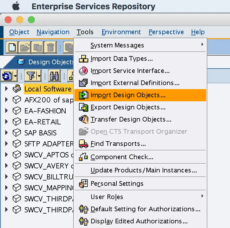Click the Import Design Objects green arrow icon
Image resolution: width=230 pixels, height=228 pixels.
tap(83, 95)
